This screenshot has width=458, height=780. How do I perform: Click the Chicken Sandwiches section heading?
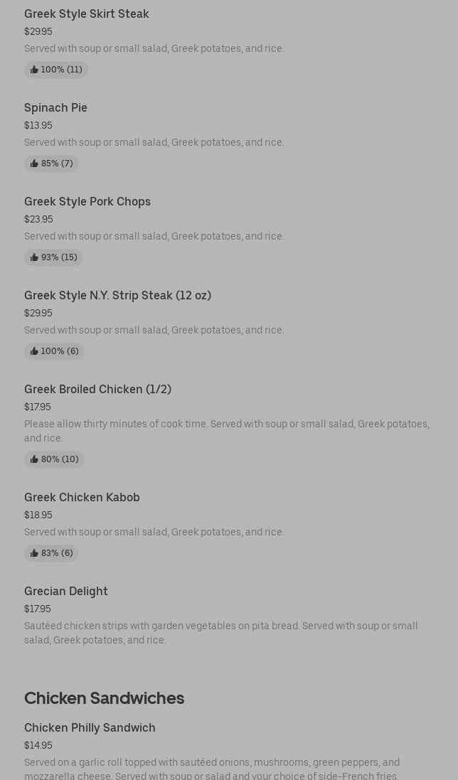coord(104,698)
